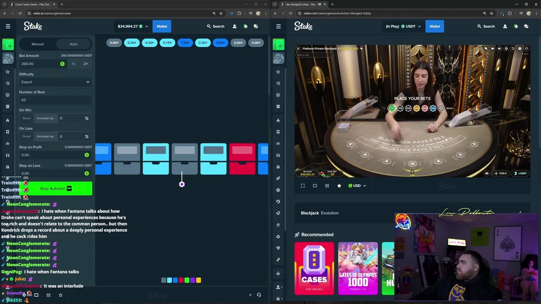Select the 25 chip on blackjack table
The height and width of the screenshot is (304, 541).
coord(392,109)
